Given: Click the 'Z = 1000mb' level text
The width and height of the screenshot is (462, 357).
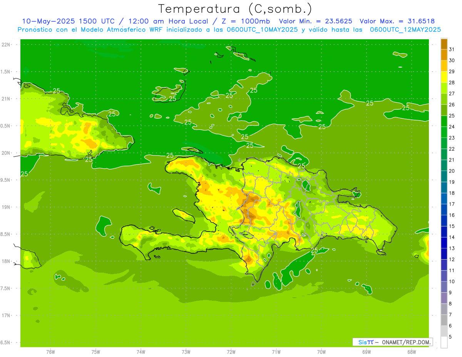Looking at the screenshot, I should [246, 21].
